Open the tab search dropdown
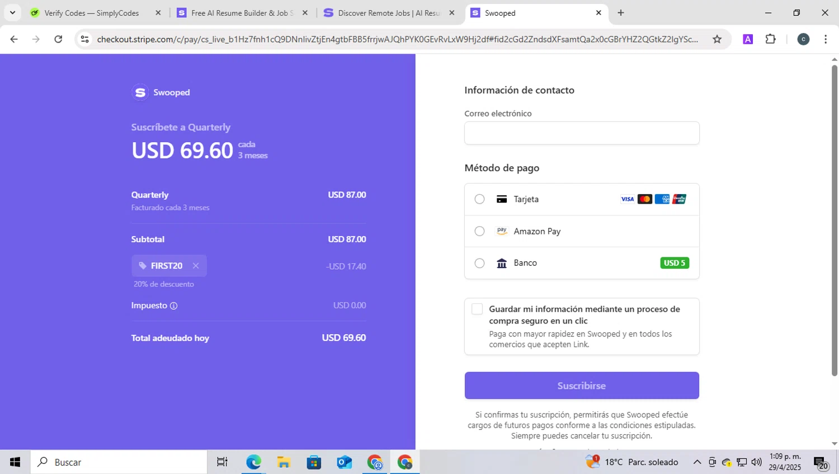 pyautogui.click(x=12, y=13)
